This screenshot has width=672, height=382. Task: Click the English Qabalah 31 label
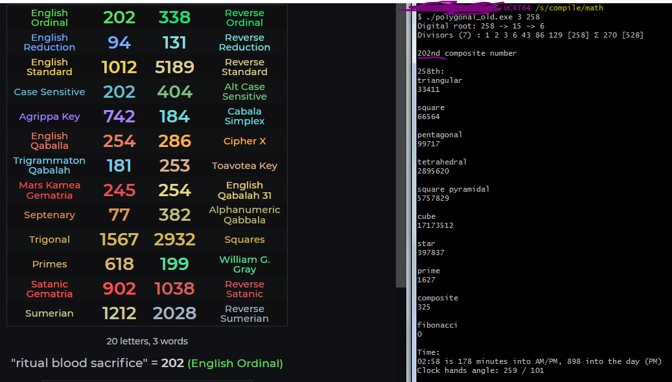coord(245,190)
